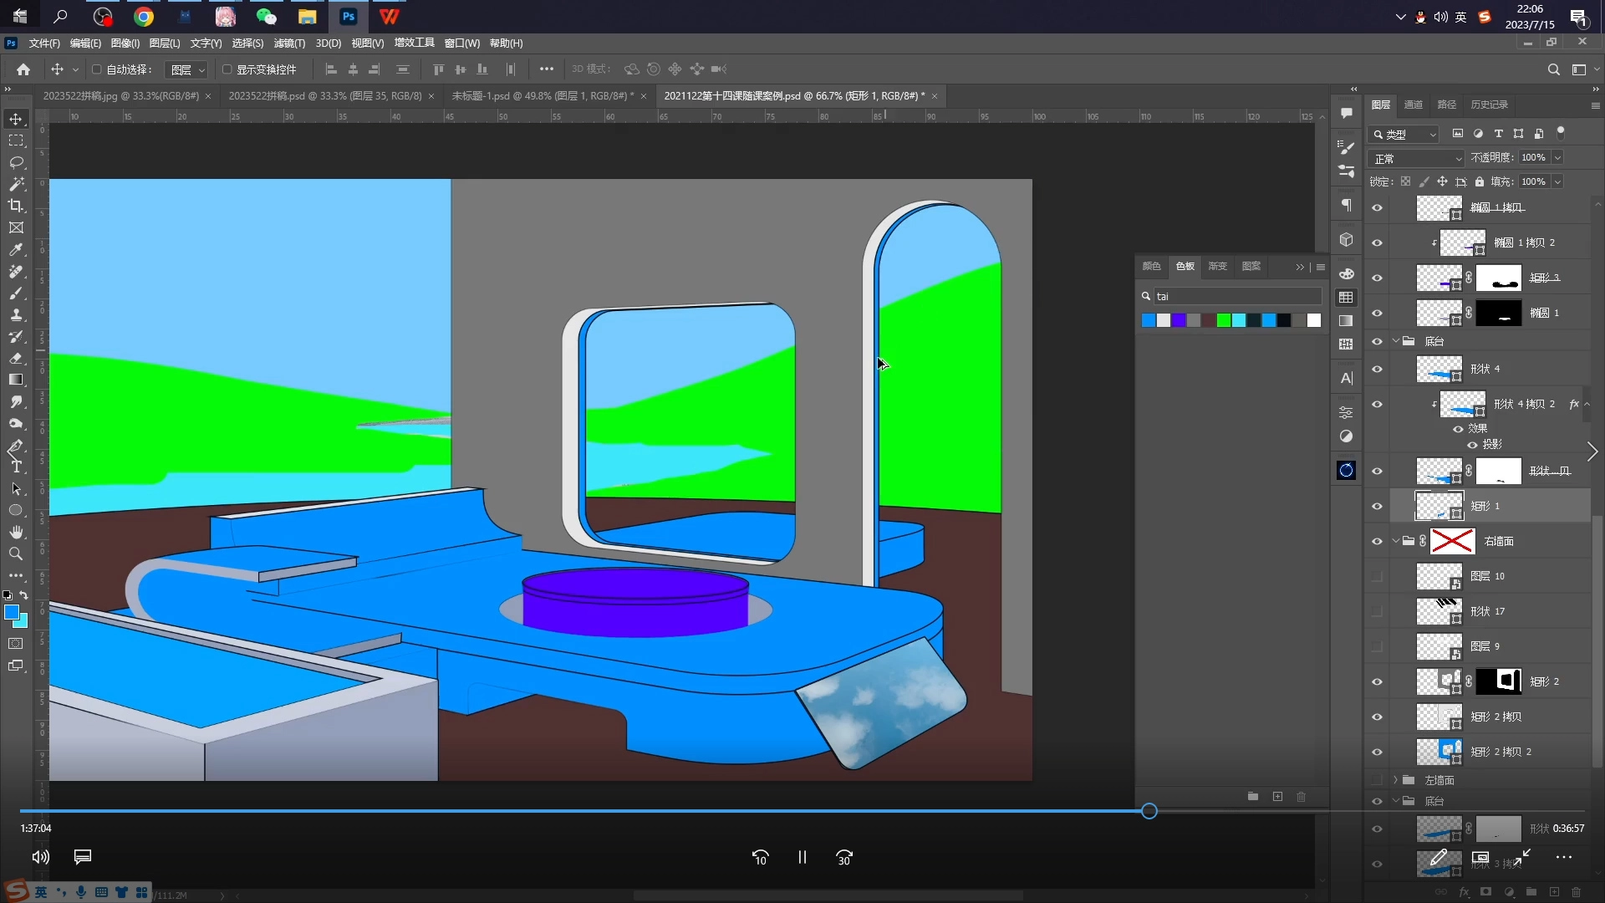The height and width of the screenshot is (903, 1605).
Task: Select the Eraser tool
Action: coord(16,358)
